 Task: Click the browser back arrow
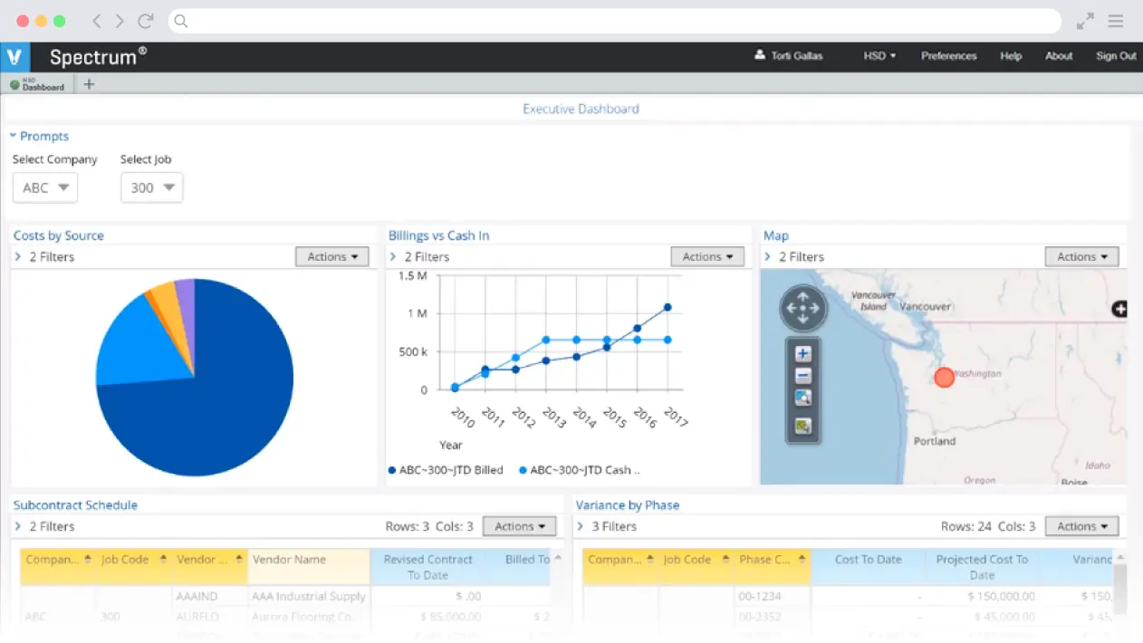click(x=97, y=21)
